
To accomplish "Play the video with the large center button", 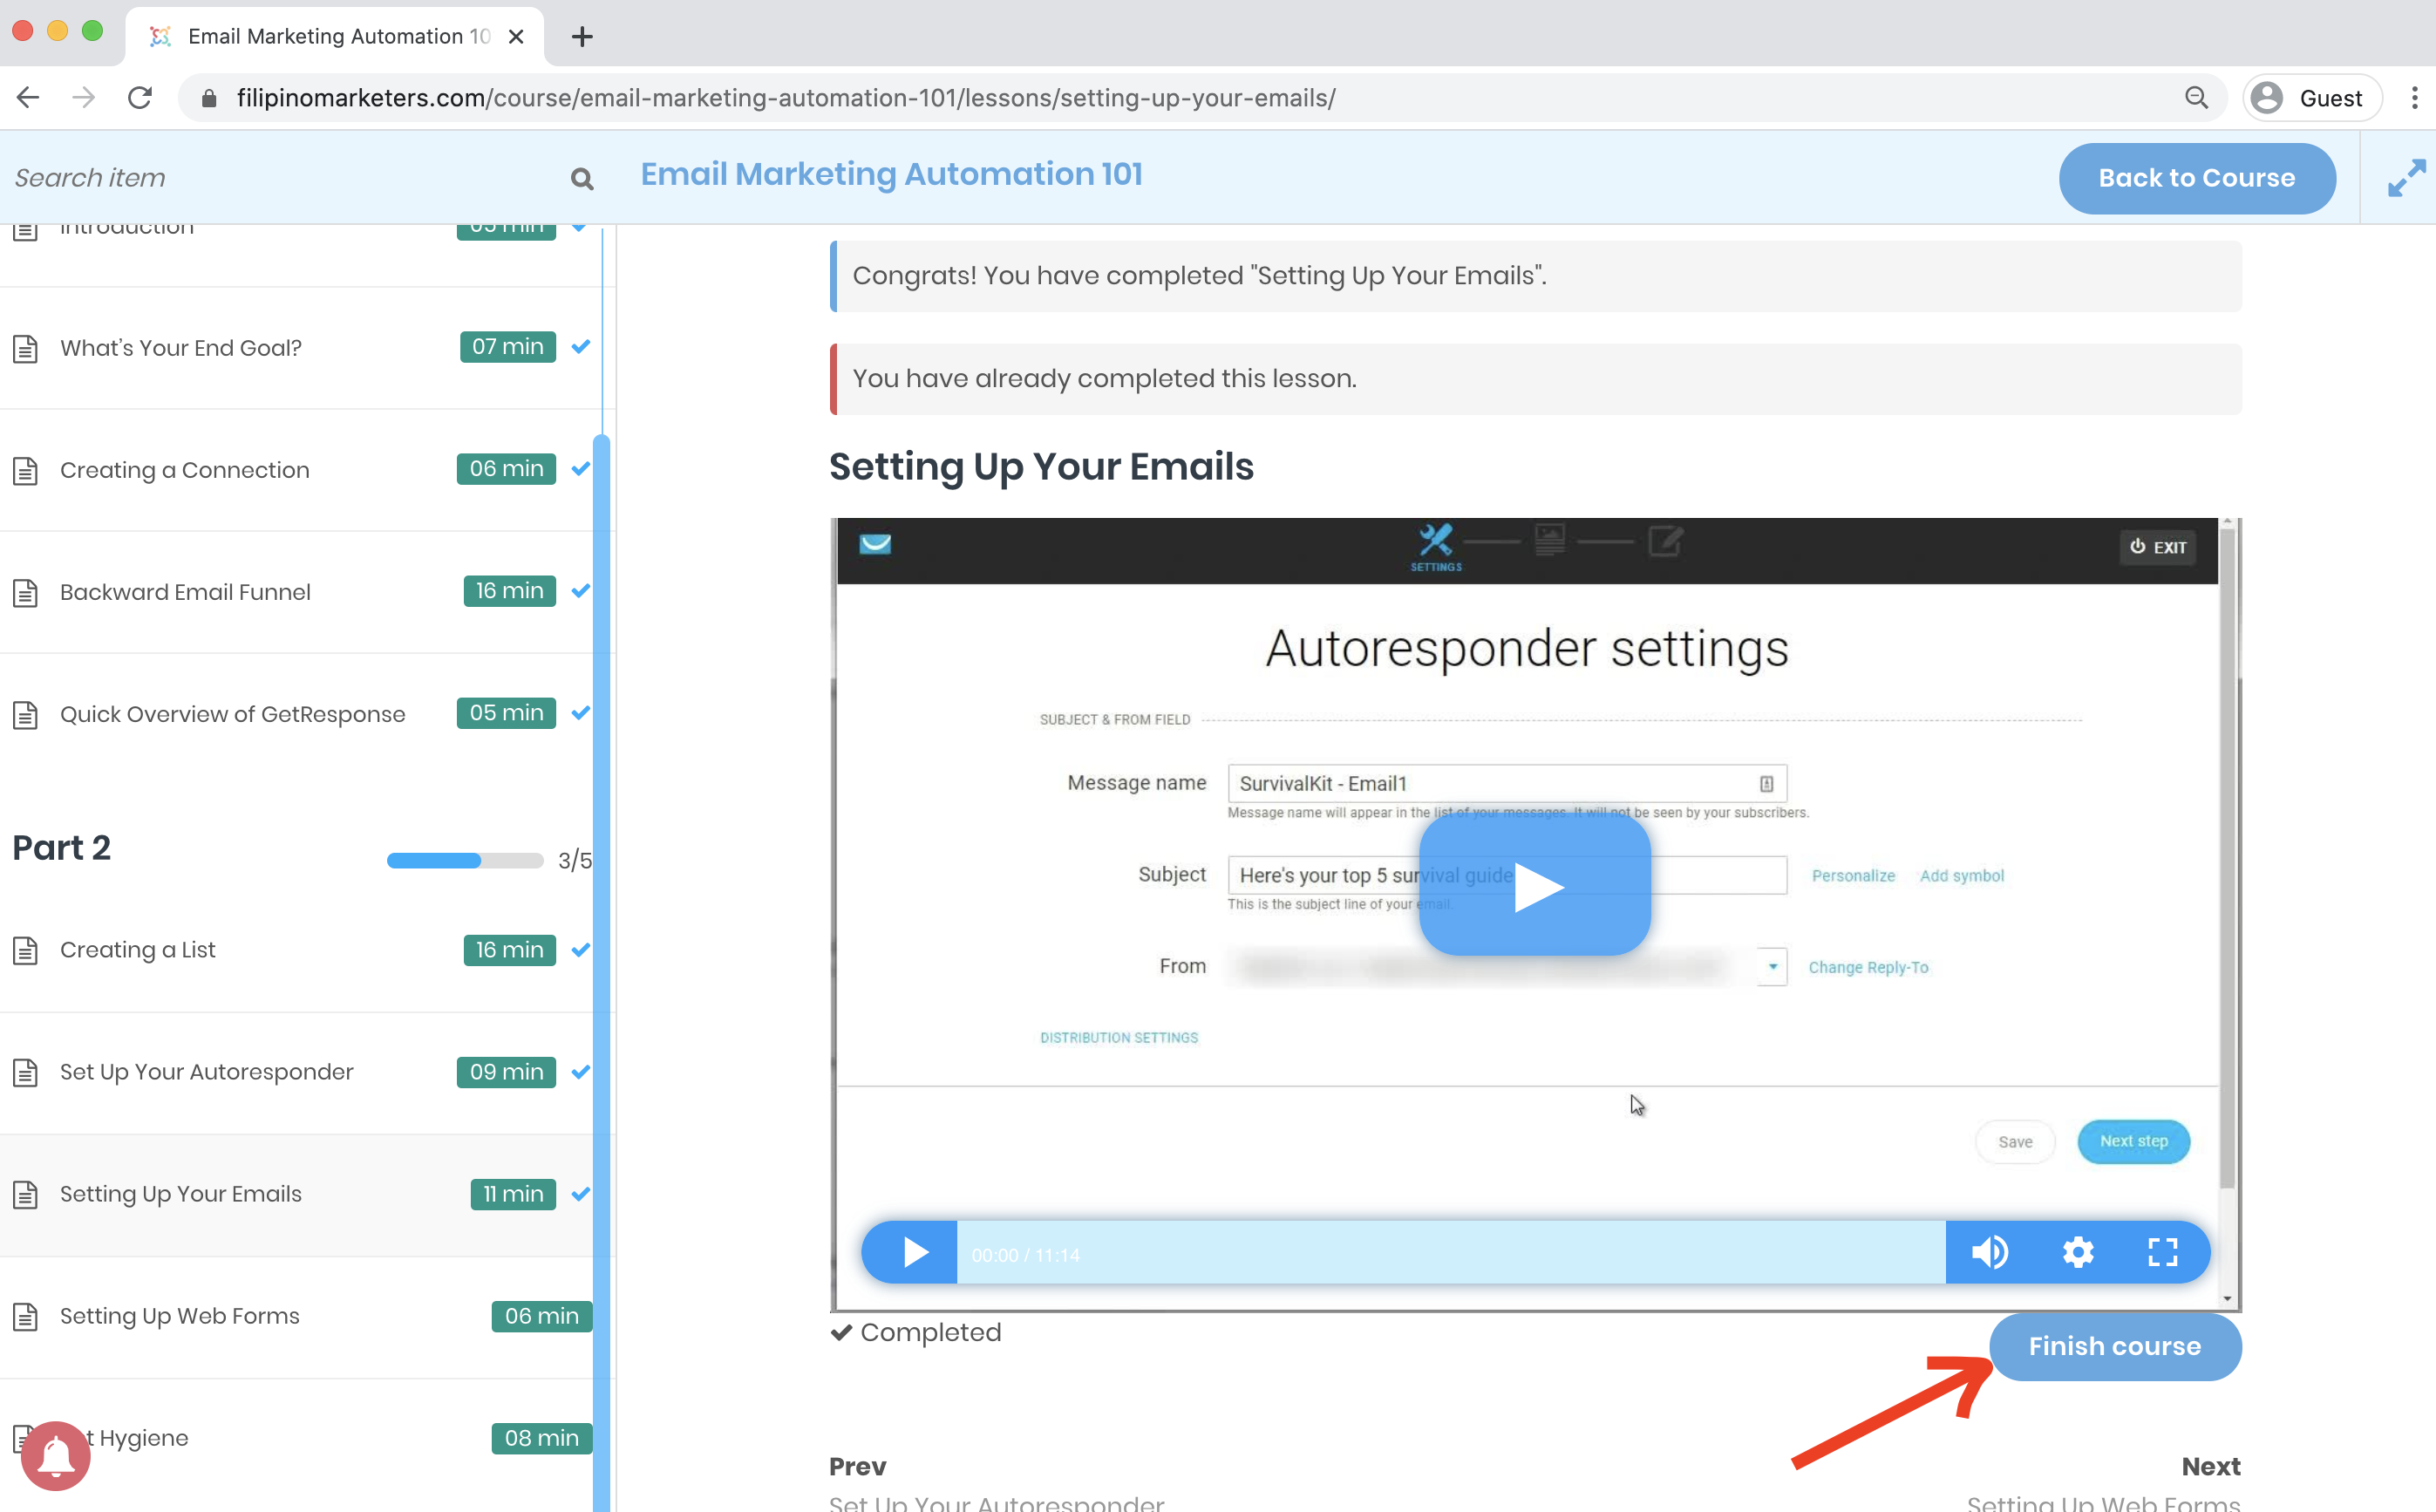I will click(x=1534, y=886).
